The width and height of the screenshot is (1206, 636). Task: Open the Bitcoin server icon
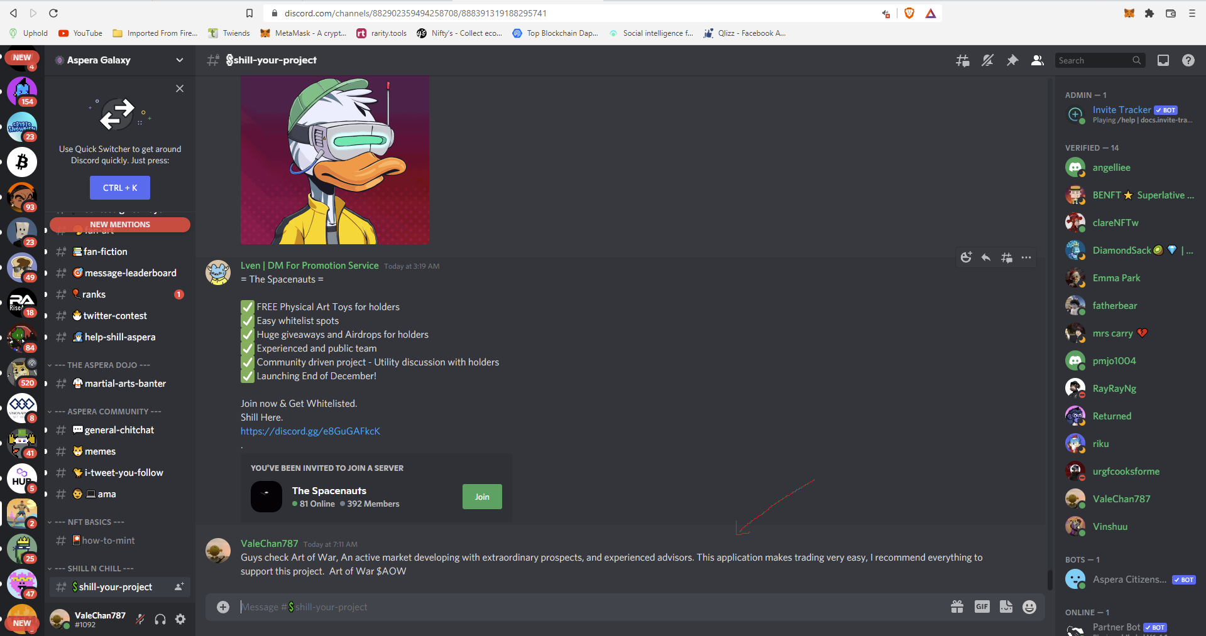coord(22,162)
